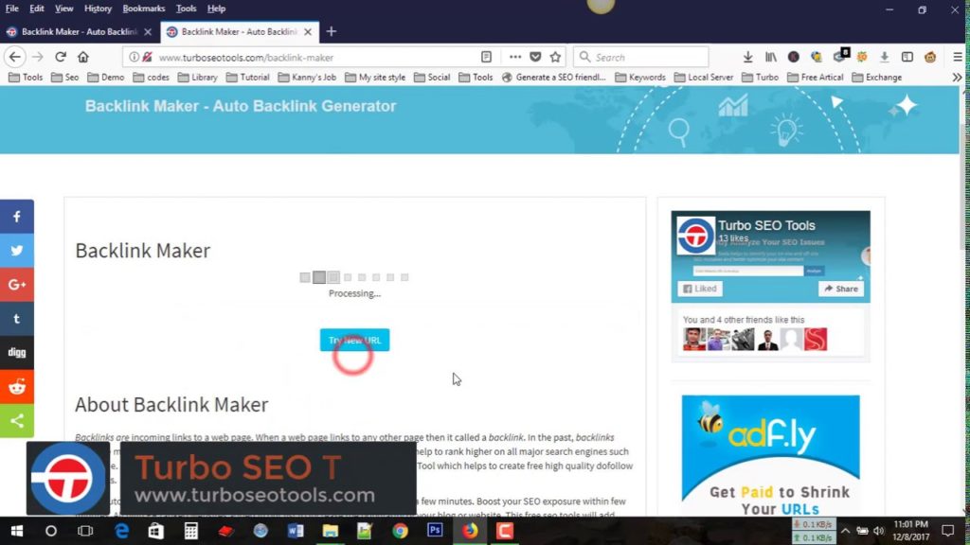Open File Explorer from the taskbar
Image resolution: width=970 pixels, height=545 pixels.
(x=331, y=531)
